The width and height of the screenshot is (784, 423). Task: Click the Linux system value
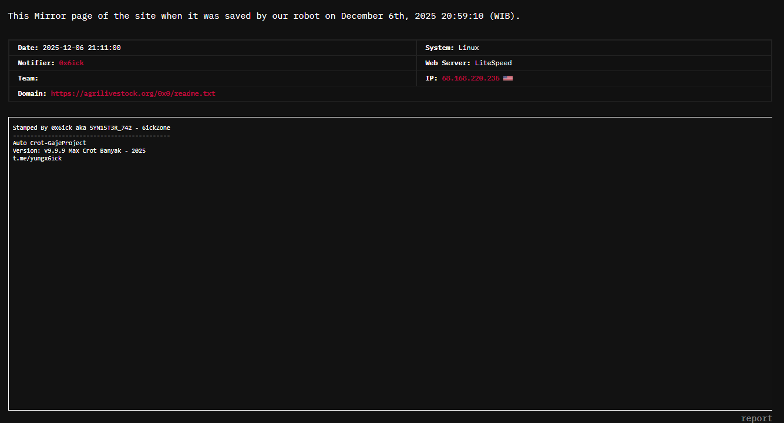click(469, 48)
